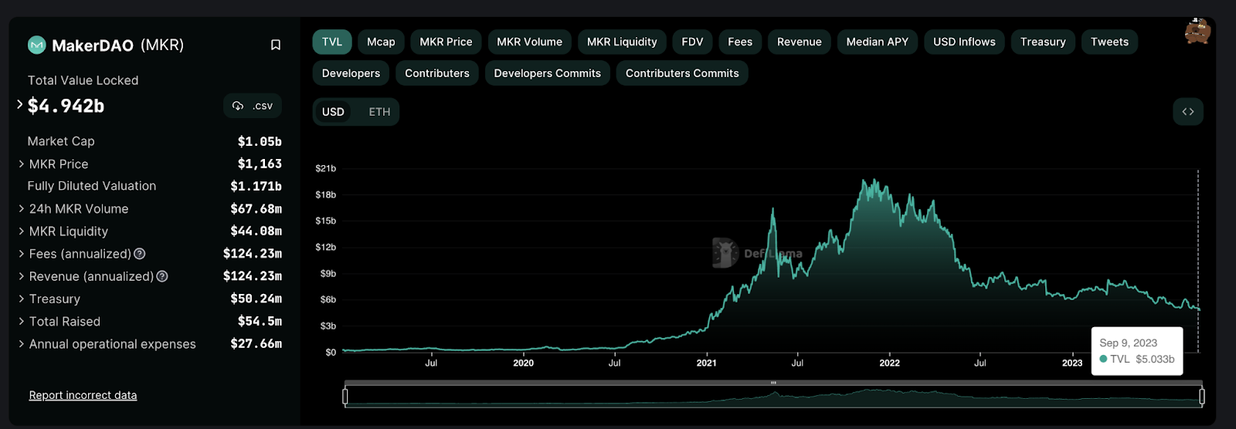Viewport: 1236px width, 429px height.
Task: Toggle the Fees chart metric
Action: (740, 42)
